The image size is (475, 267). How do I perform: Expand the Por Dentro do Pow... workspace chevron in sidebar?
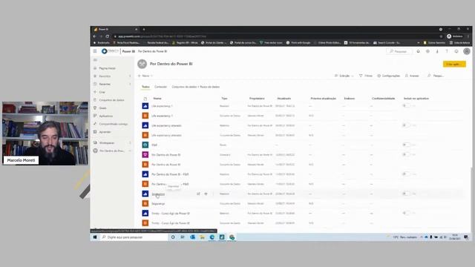pyautogui.click(x=131, y=151)
